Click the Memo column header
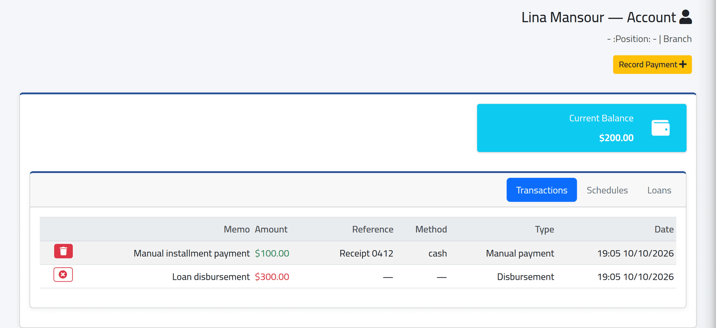The image size is (716, 328). tap(237, 229)
